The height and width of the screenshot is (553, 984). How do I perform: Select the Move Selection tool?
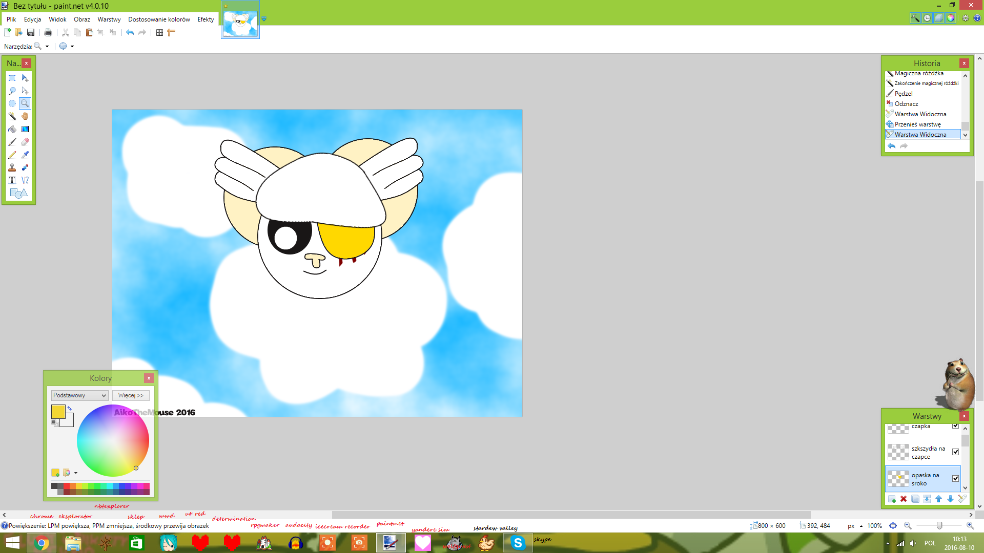(25, 91)
